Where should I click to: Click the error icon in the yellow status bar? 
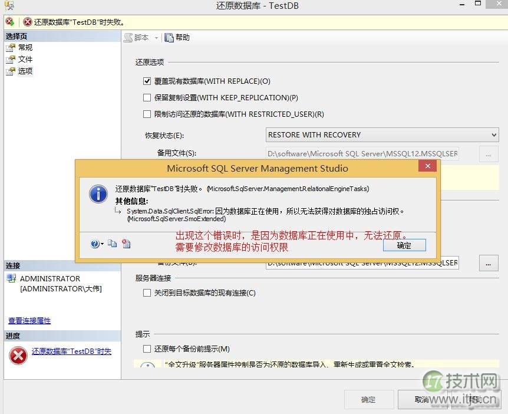[28, 22]
